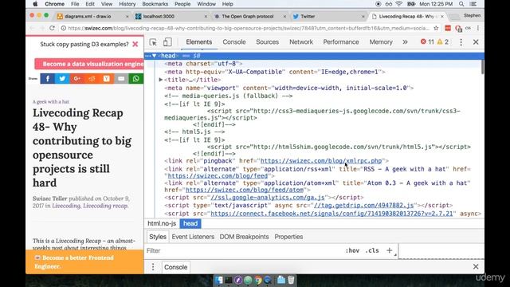
Task: Open the xmlrpc.php pingback link
Action: (x=321, y=161)
